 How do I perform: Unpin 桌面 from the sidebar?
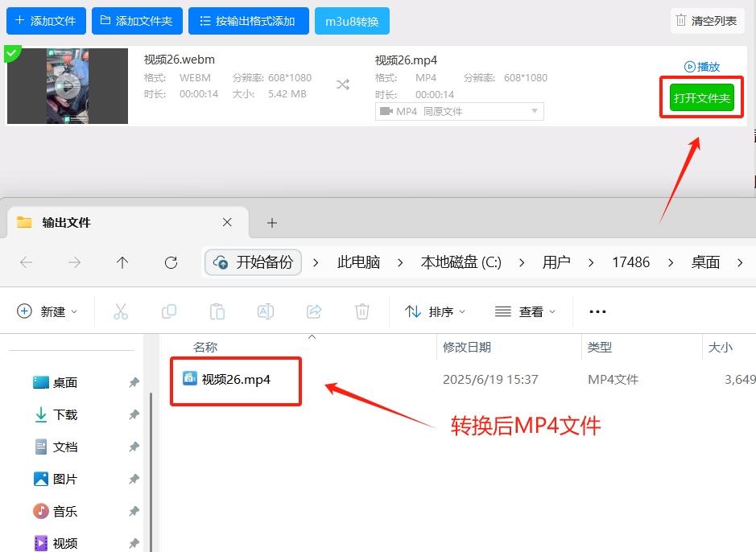[134, 382]
